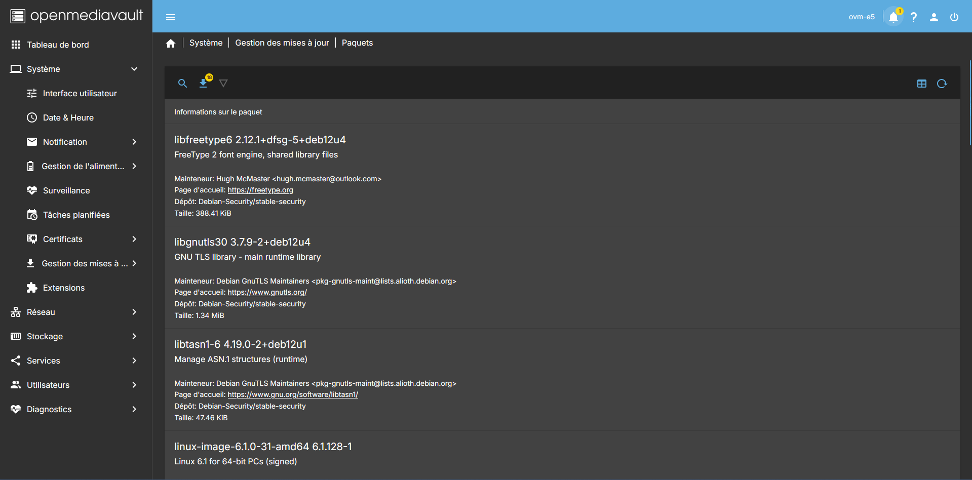Image resolution: width=972 pixels, height=480 pixels.
Task: Select Tâches planifiées menu item
Action: [x=76, y=215]
